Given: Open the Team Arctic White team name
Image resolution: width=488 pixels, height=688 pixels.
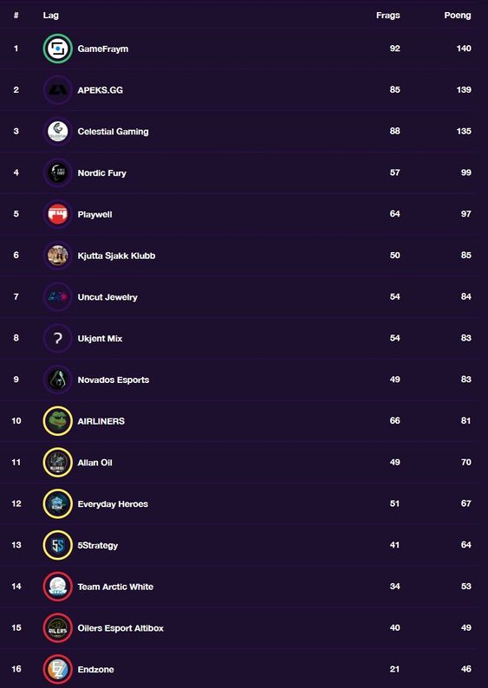Looking at the screenshot, I should point(115,587).
